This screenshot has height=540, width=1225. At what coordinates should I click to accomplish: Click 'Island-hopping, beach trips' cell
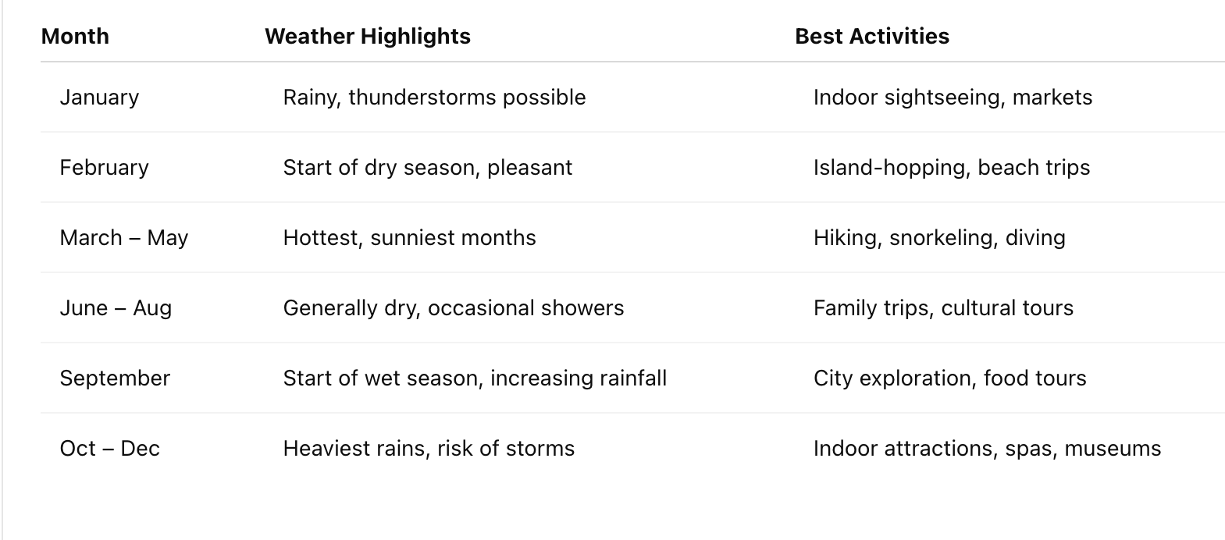[952, 168]
